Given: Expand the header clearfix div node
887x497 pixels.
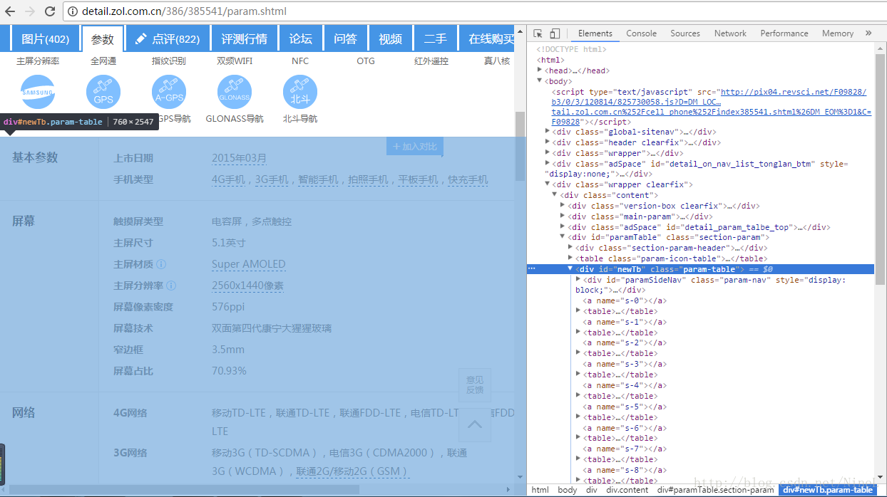Looking at the screenshot, I should click(x=548, y=142).
